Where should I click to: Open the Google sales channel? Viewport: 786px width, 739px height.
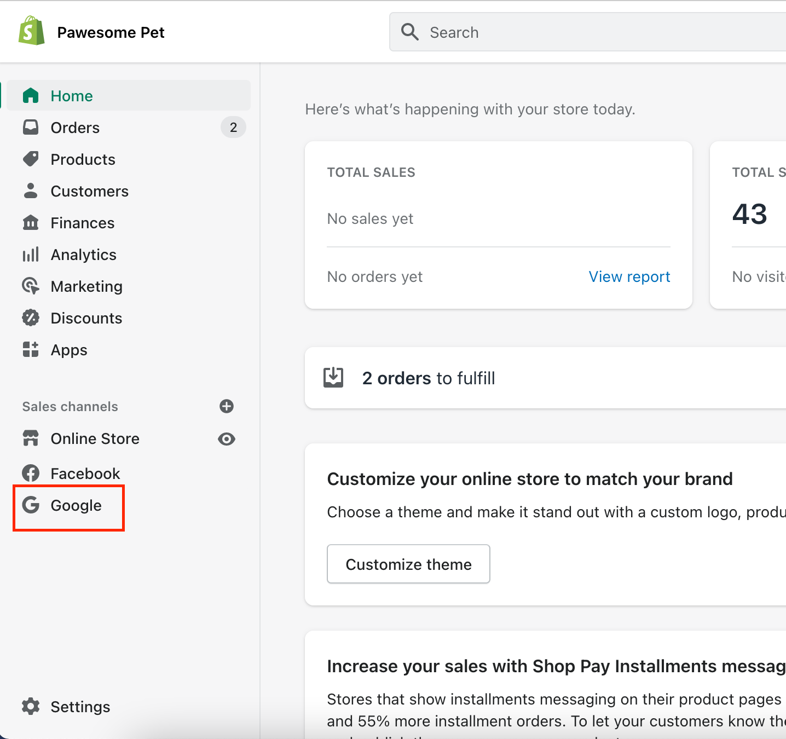pyautogui.click(x=76, y=505)
